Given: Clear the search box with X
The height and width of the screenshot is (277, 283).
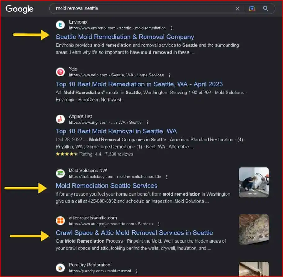Looking at the screenshot, I should [237, 9].
